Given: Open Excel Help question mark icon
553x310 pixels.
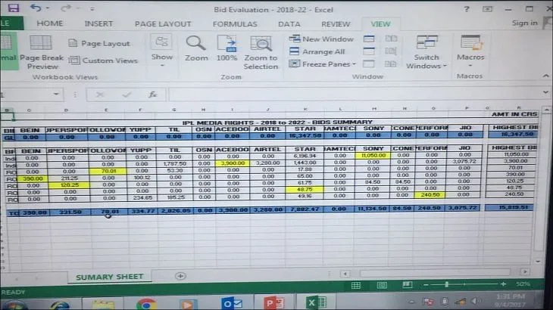Looking at the screenshot, I should (467, 9).
